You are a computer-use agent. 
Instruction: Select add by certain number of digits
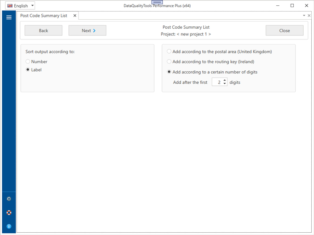point(169,72)
